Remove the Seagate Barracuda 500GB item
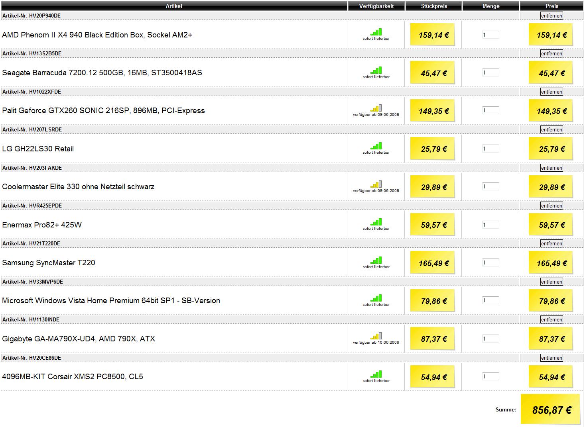The height and width of the screenshot is (427, 585). 552,53
